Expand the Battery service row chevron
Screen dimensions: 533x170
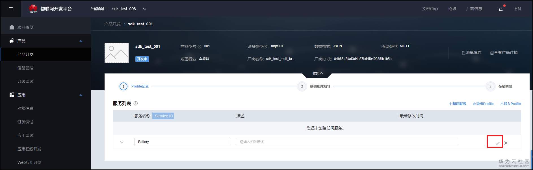coord(122,142)
